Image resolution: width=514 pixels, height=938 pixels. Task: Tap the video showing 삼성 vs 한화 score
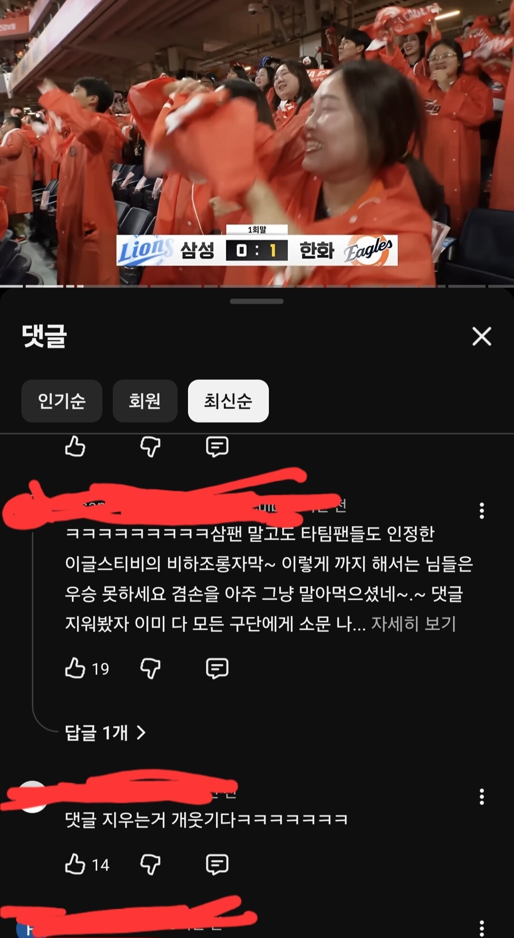[x=257, y=143]
